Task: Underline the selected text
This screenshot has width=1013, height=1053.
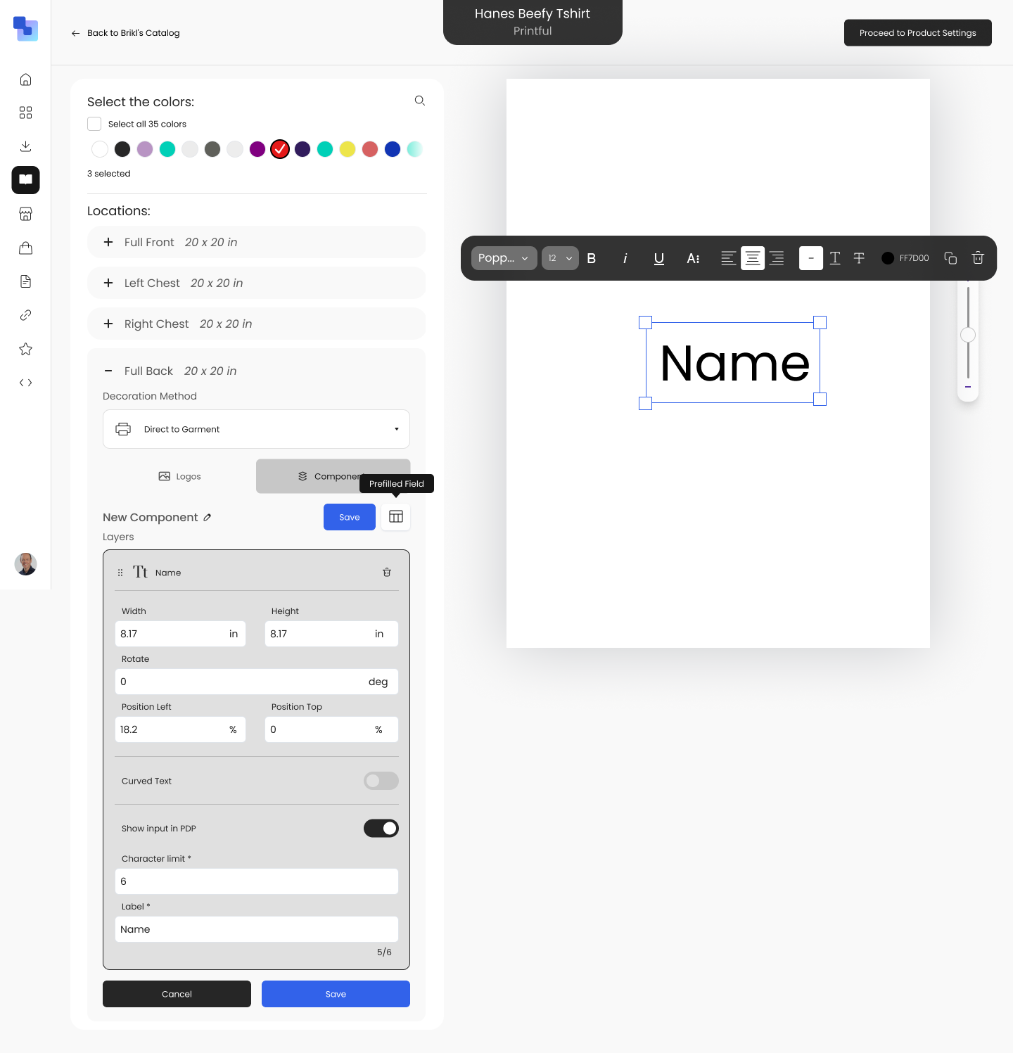Action: (x=659, y=258)
